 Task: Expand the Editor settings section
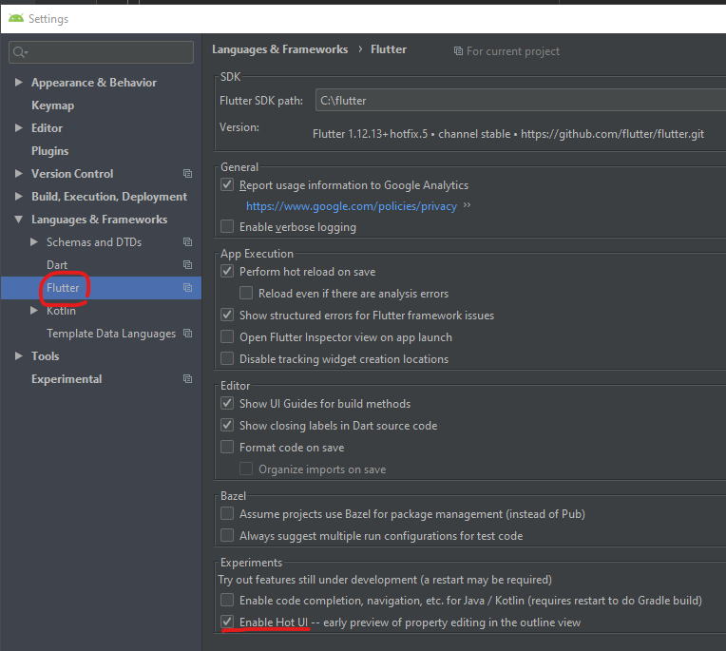click(18, 127)
